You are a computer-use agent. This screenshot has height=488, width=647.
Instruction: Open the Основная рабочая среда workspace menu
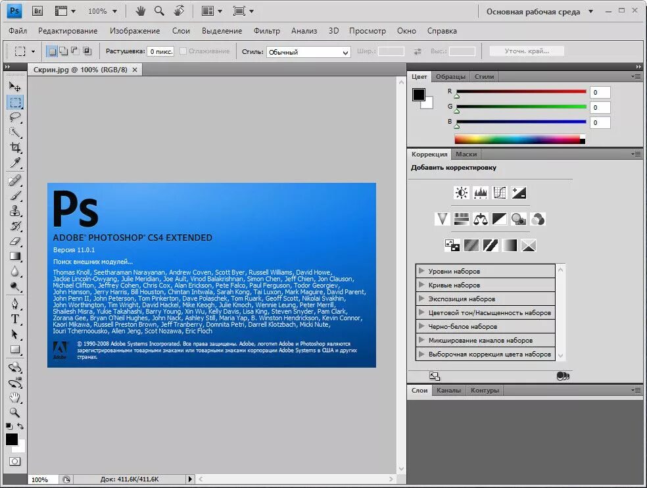pos(539,12)
